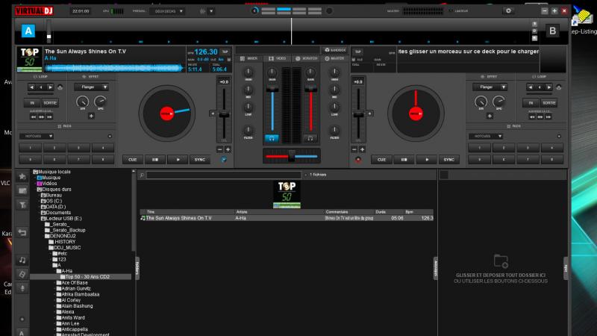Screen dimensions: 597x336
Task: Click microphone sidebar icon
Action: click(22, 288)
